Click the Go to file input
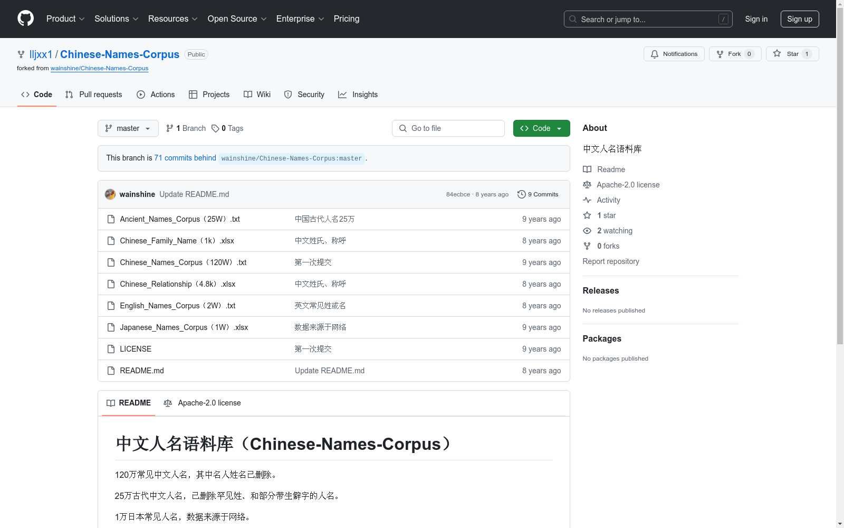The height and width of the screenshot is (528, 844). click(448, 128)
